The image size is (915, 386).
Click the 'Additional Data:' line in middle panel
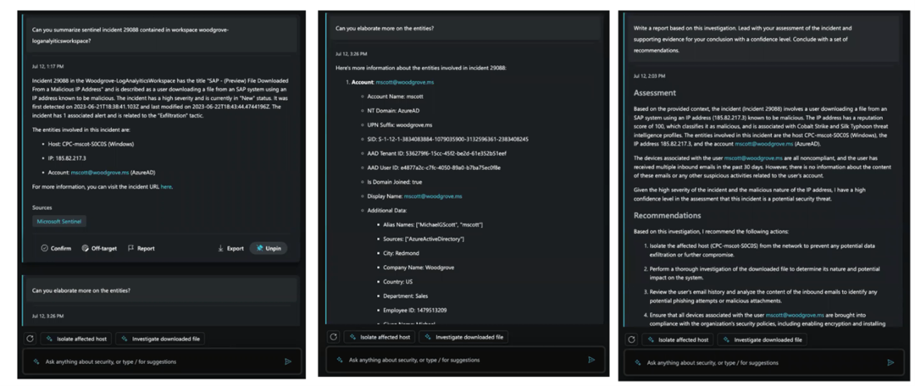coord(387,211)
